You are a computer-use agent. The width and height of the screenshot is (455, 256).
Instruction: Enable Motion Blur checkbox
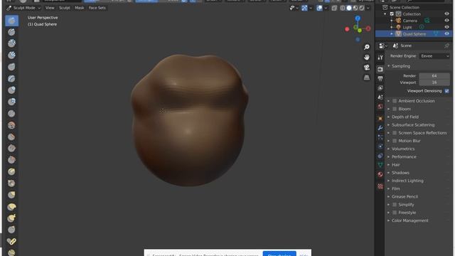395,141
